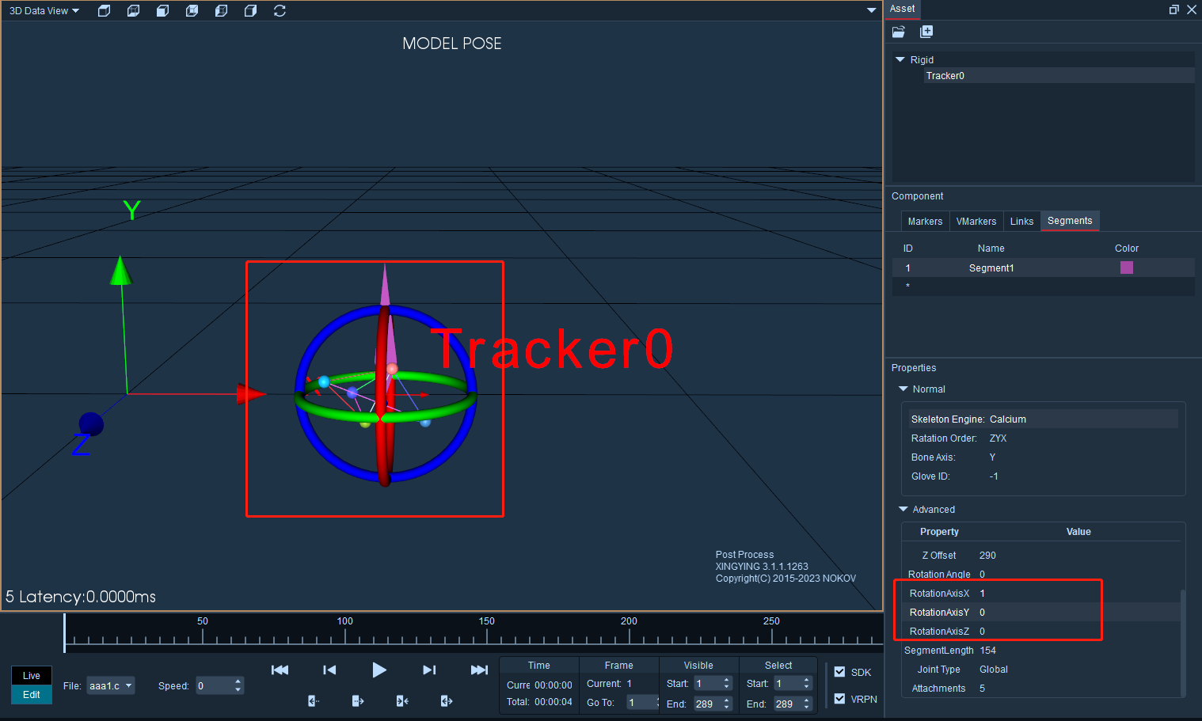
Task: Increase the Visible Start value
Action: (x=727, y=680)
